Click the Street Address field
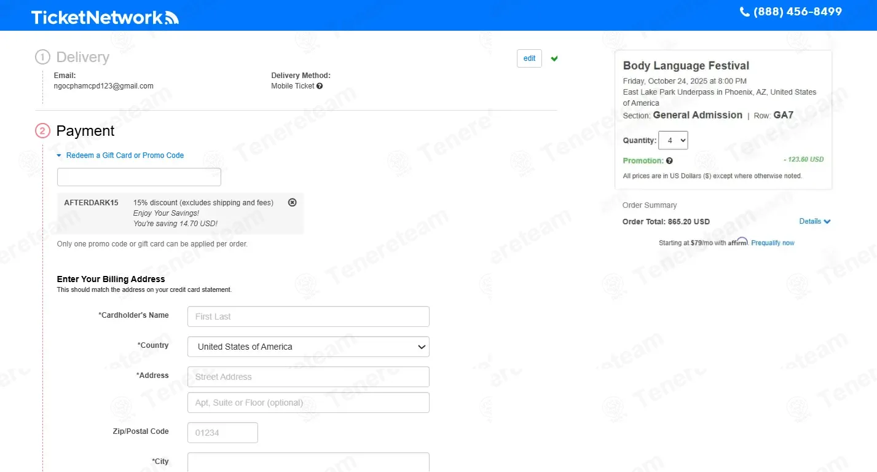 (309, 377)
